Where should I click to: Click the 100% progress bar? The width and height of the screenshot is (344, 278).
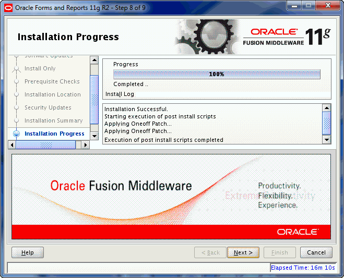pos(217,74)
